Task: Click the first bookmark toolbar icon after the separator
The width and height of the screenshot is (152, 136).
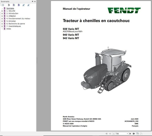Action: tap(9, 5)
